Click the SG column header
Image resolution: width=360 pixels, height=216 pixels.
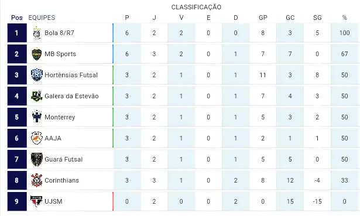pyautogui.click(x=317, y=18)
